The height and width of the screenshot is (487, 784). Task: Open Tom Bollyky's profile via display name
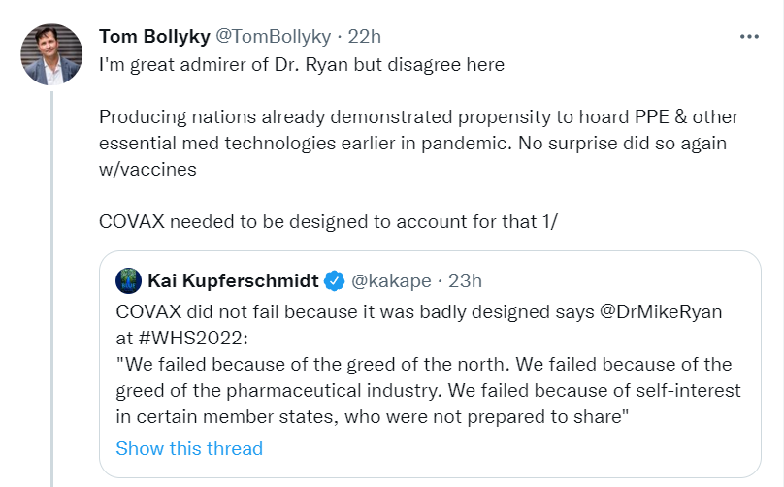(x=153, y=37)
